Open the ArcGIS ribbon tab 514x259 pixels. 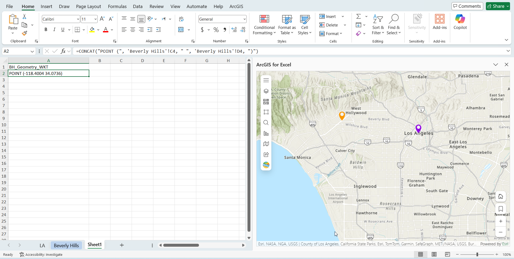(x=236, y=6)
